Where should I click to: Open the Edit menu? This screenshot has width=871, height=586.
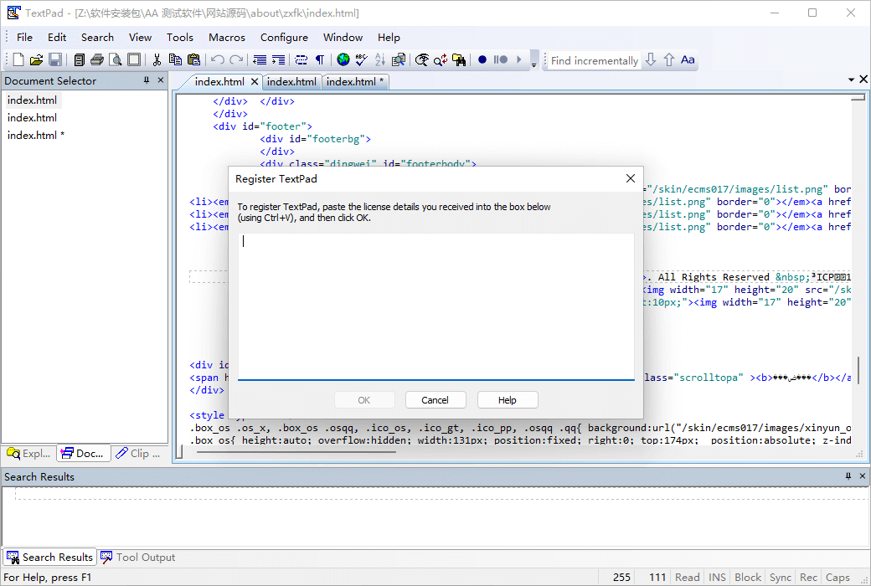click(57, 37)
